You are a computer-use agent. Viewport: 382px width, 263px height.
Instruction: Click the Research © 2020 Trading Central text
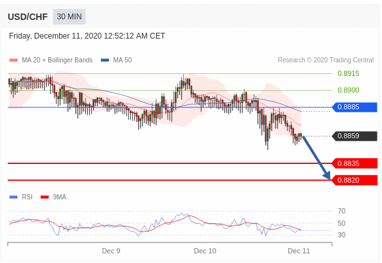pos(326,60)
